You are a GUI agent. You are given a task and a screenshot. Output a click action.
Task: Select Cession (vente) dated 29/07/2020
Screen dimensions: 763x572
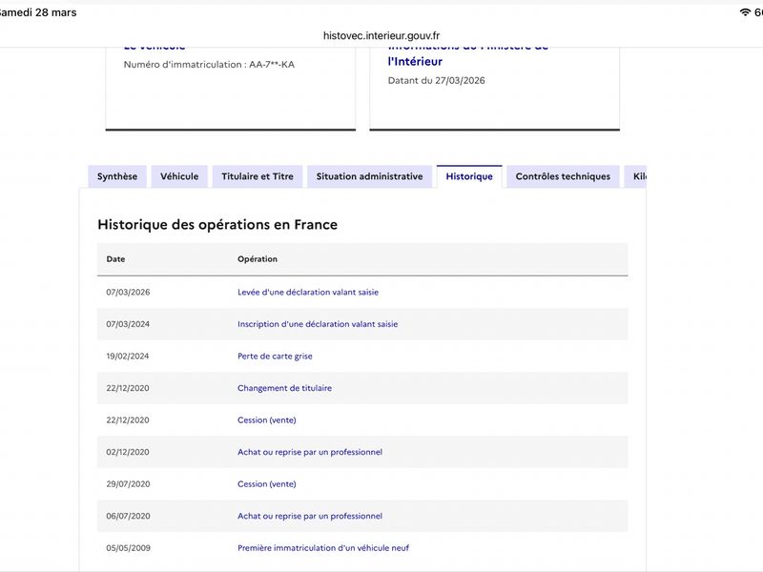click(267, 484)
